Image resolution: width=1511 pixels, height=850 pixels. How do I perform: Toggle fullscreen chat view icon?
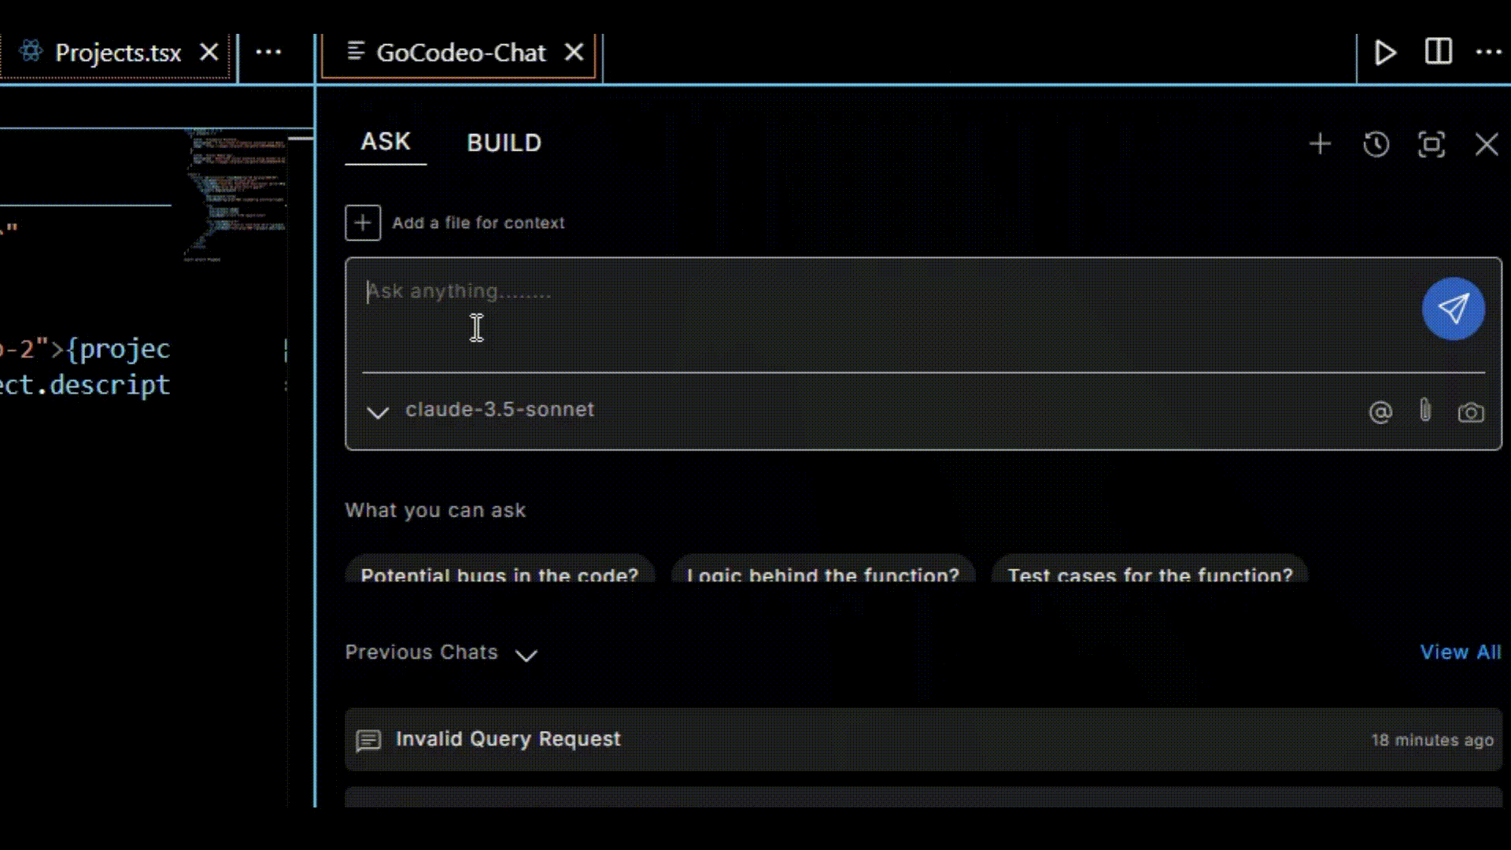click(x=1432, y=145)
